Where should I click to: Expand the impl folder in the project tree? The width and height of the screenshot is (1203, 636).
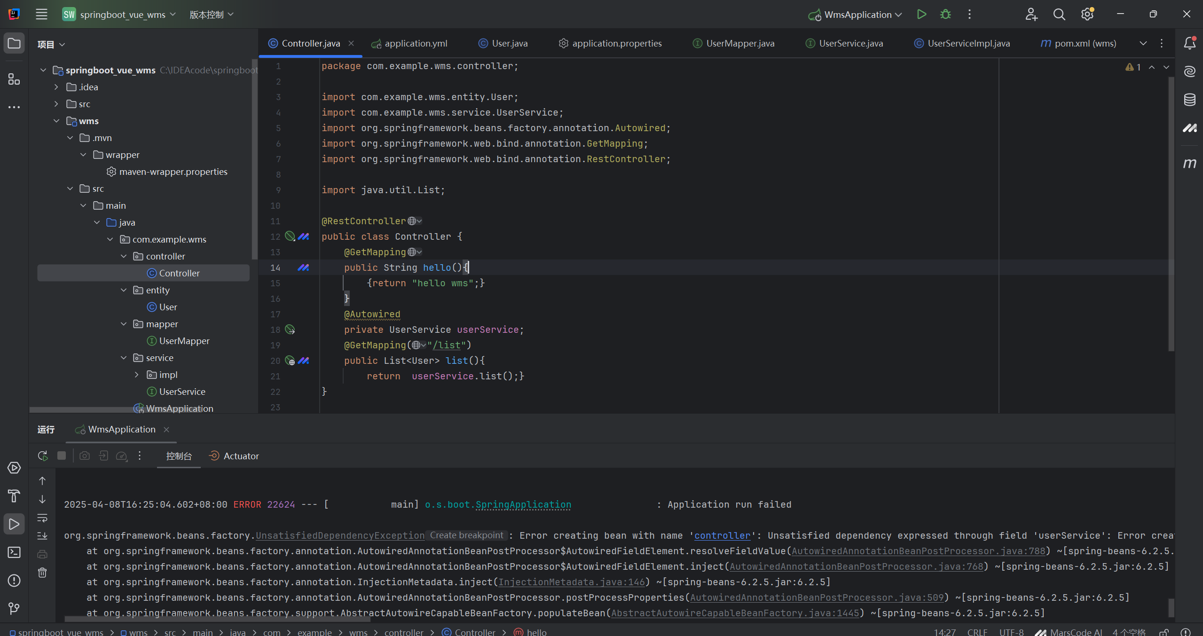[137, 375]
